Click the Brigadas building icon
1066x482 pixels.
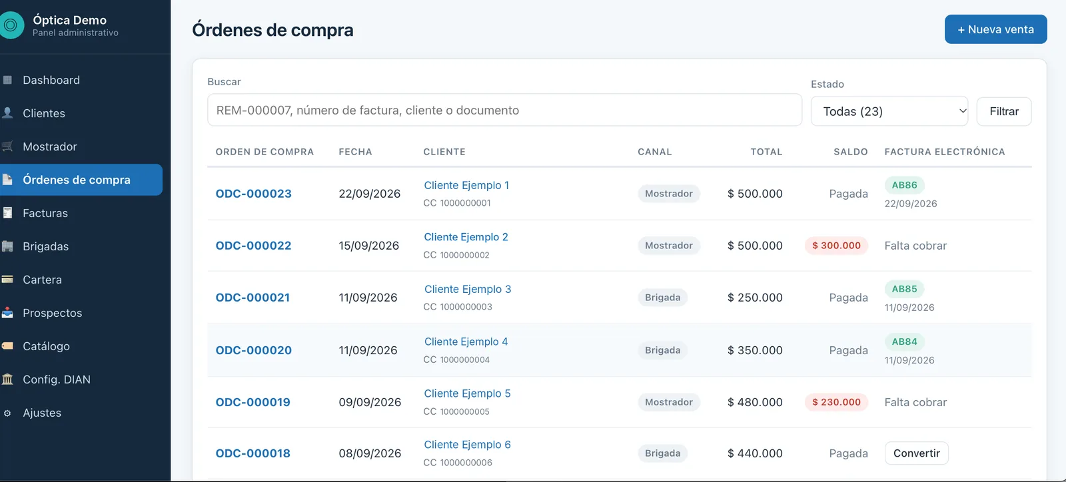pos(7,246)
